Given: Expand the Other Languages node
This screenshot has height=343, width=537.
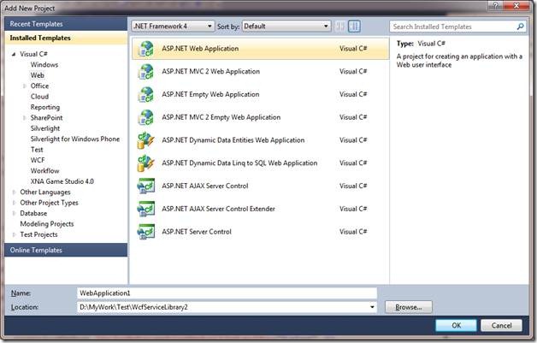Looking at the screenshot, I should [x=14, y=192].
